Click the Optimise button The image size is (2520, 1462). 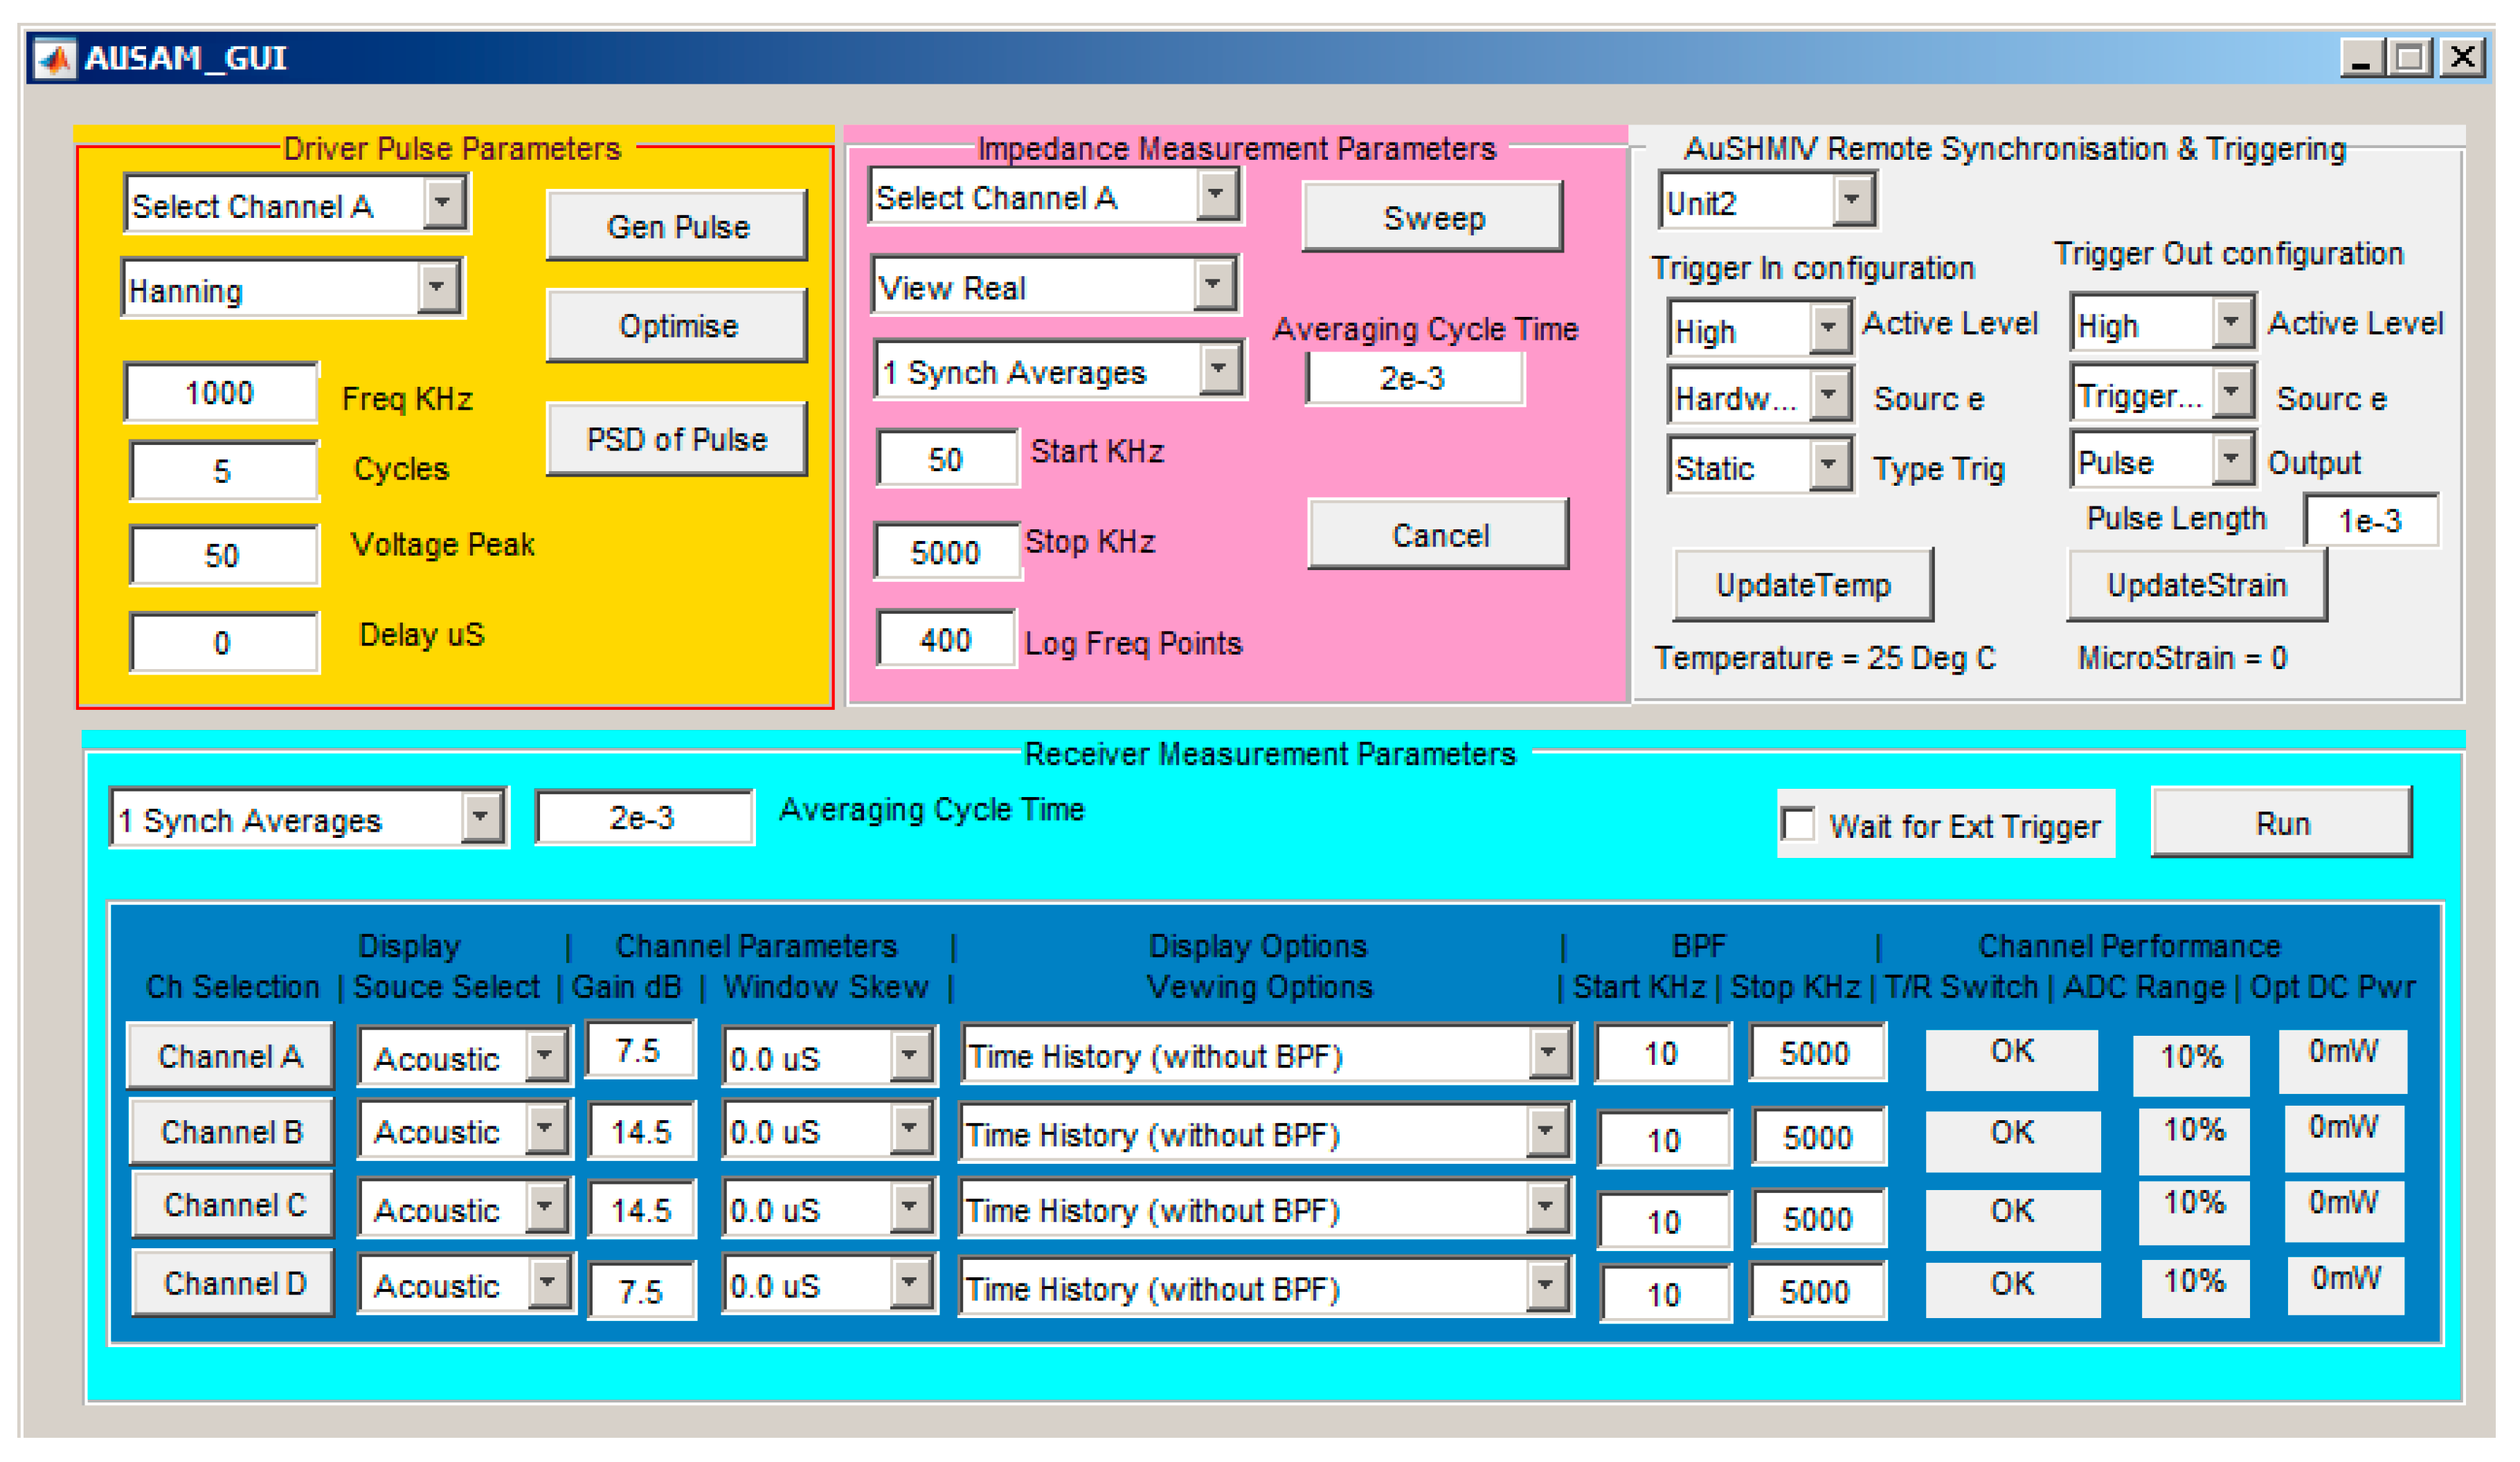[677, 326]
